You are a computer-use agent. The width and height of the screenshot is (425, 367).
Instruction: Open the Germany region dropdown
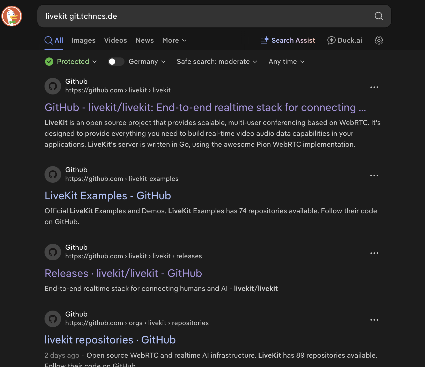147,62
